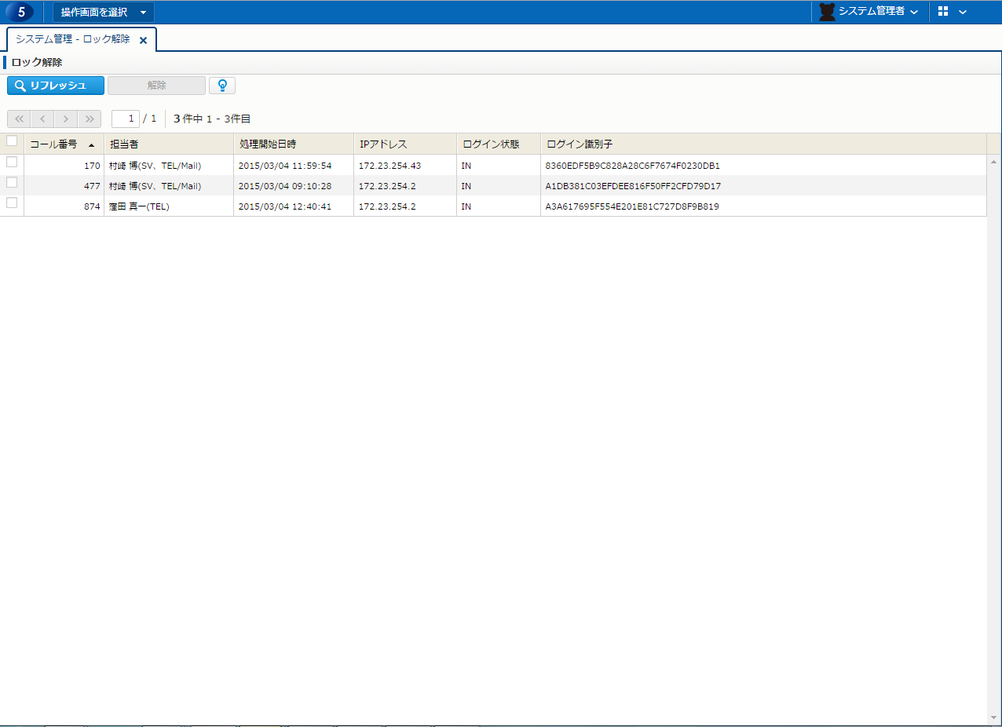Tick checkbox for call number 874
The width and height of the screenshot is (1002, 727).
[x=12, y=203]
